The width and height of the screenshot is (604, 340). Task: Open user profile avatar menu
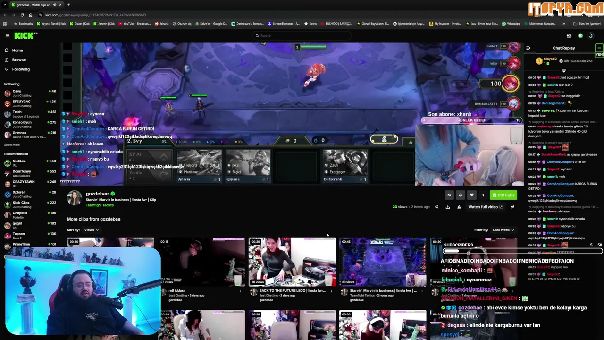coord(590,36)
